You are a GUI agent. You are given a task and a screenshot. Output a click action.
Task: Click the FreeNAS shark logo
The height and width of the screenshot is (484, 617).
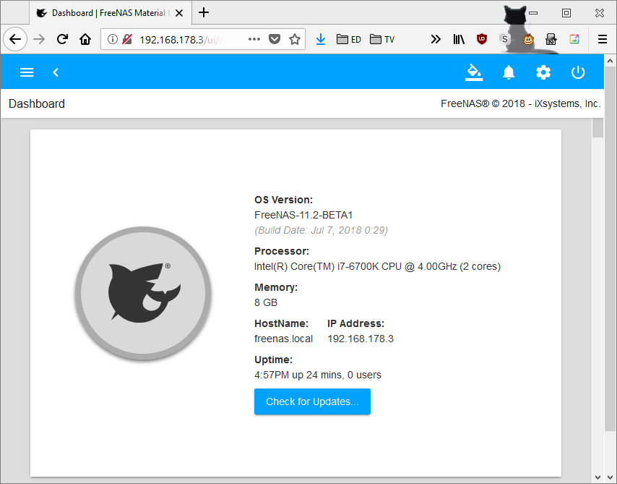coord(143,293)
